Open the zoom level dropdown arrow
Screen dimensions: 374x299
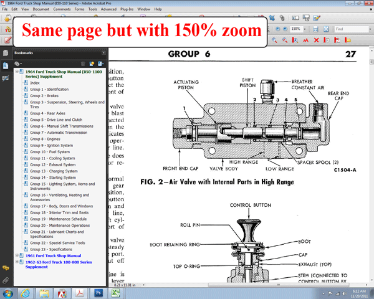coord(305,29)
